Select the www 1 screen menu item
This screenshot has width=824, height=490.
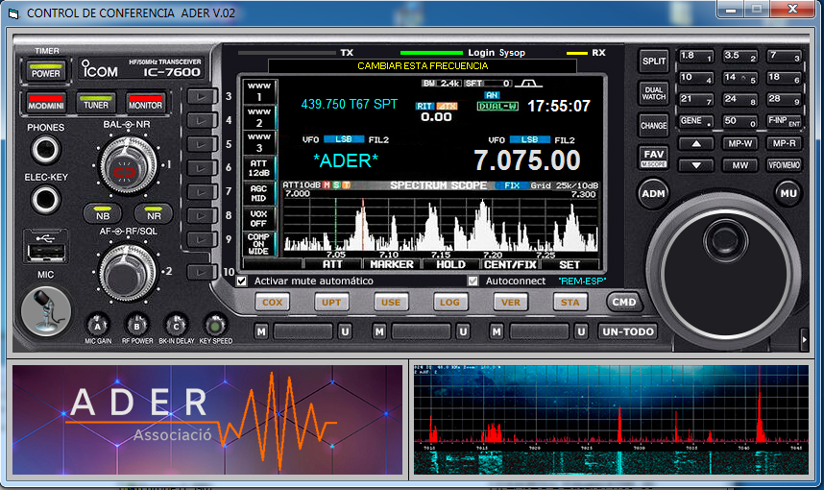258,91
